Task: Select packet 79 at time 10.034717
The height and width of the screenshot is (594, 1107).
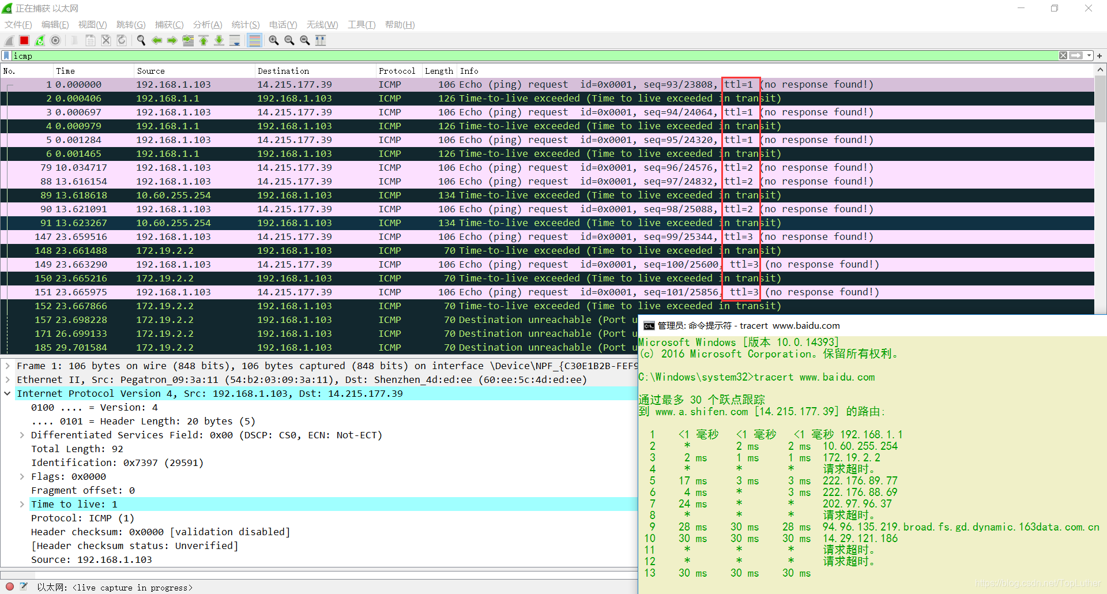Action: 547,167
